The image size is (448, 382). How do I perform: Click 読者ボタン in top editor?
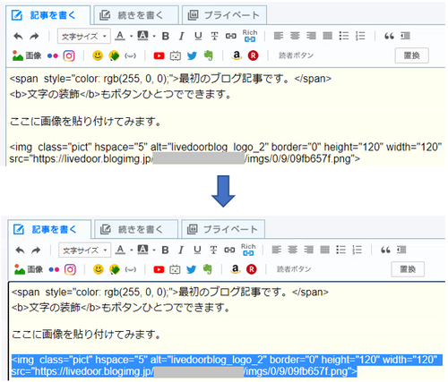(296, 55)
